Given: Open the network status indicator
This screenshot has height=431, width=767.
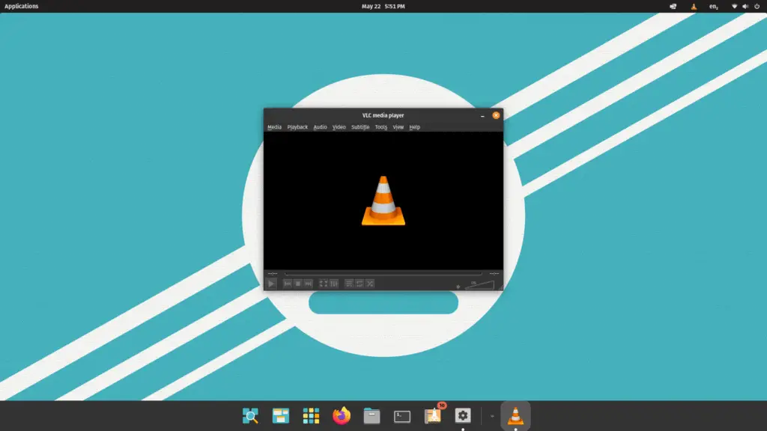Looking at the screenshot, I should (734, 6).
